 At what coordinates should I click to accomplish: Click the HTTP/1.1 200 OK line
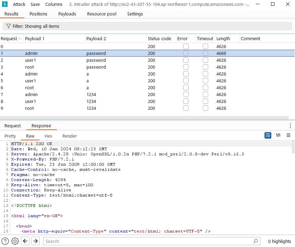pos(32,144)
